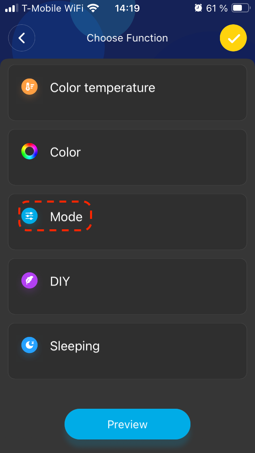This screenshot has width=255, height=453.
Task: Tap the Choose Function title
Action: tap(127, 38)
